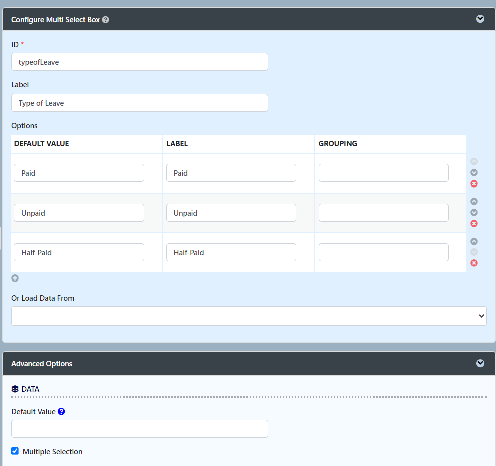Move the Unpaid option row up
This screenshot has height=466, width=496.
pos(474,202)
